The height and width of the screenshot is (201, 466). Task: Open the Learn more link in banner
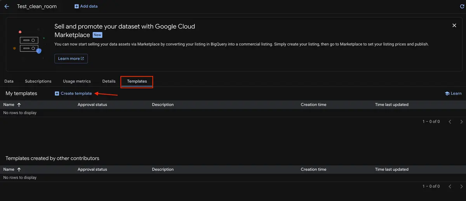pyautogui.click(x=71, y=58)
